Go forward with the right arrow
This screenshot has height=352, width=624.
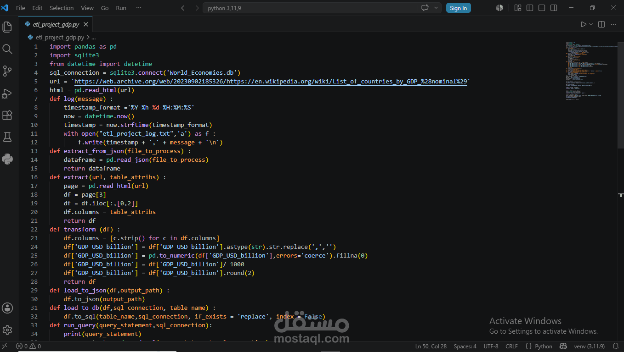(x=196, y=8)
